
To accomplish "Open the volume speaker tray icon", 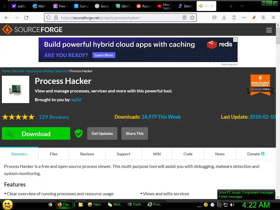I will [232, 205].
